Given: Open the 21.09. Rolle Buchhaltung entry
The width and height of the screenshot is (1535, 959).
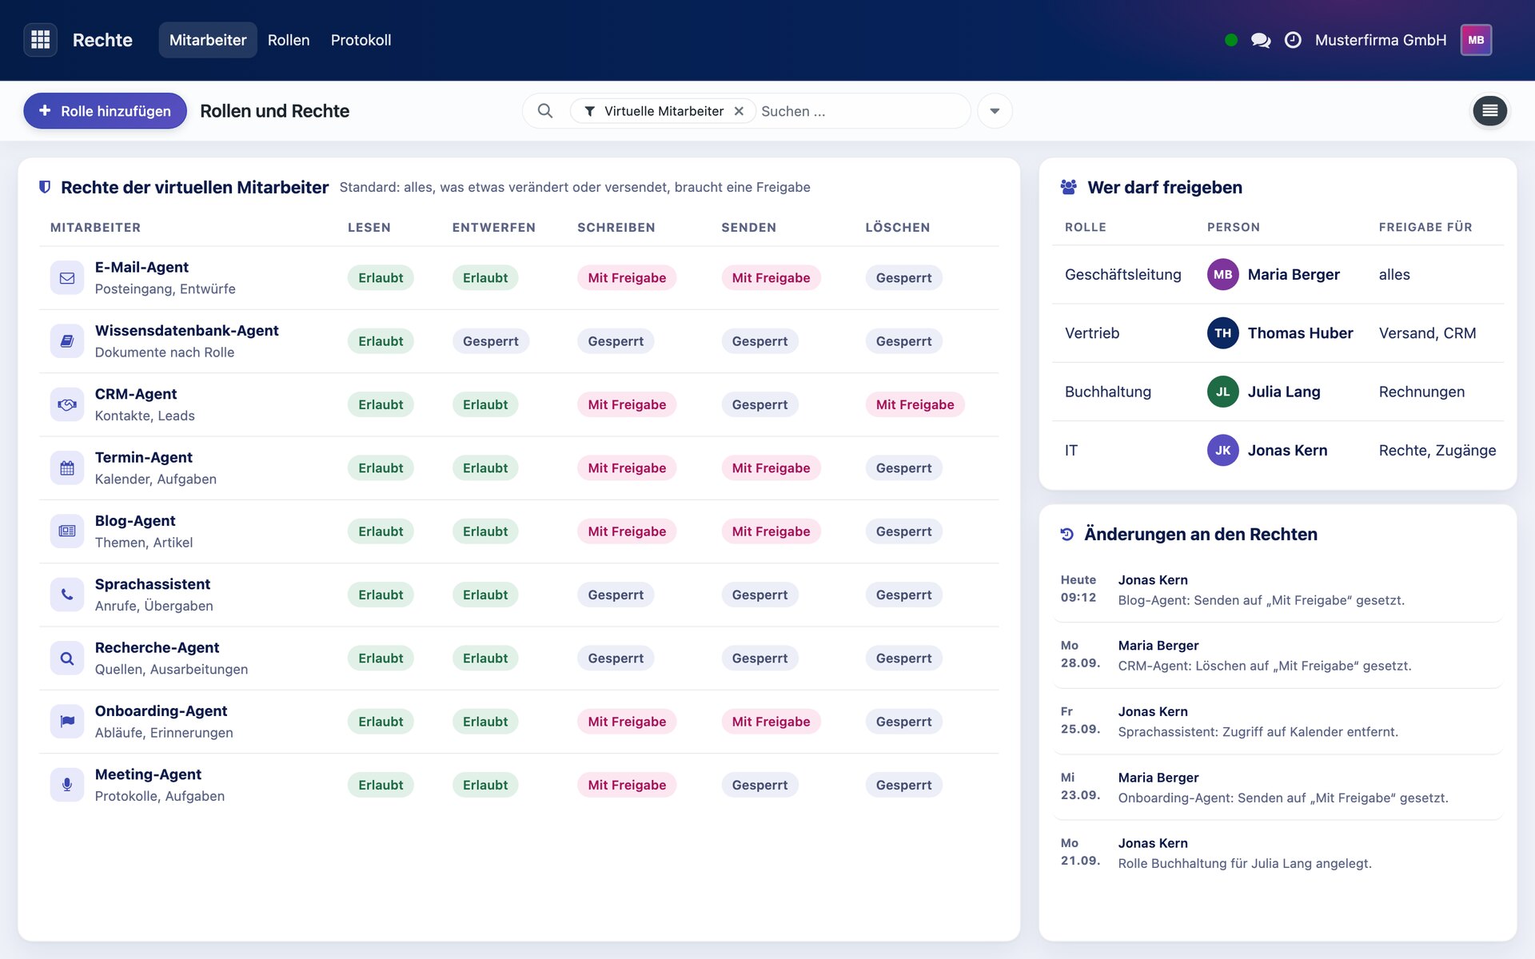Looking at the screenshot, I should click(x=1278, y=854).
